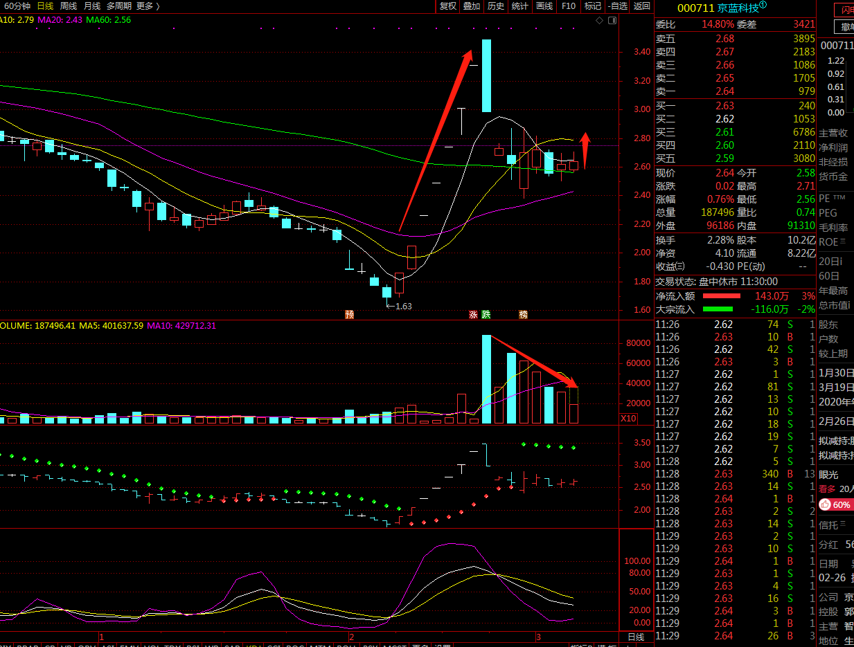The height and width of the screenshot is (647, 854).
Task: Click the MA10: 429712.31 volume label
Action: (181, 325)
